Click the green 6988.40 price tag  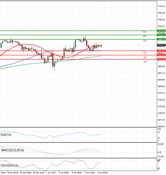[161, 39]
